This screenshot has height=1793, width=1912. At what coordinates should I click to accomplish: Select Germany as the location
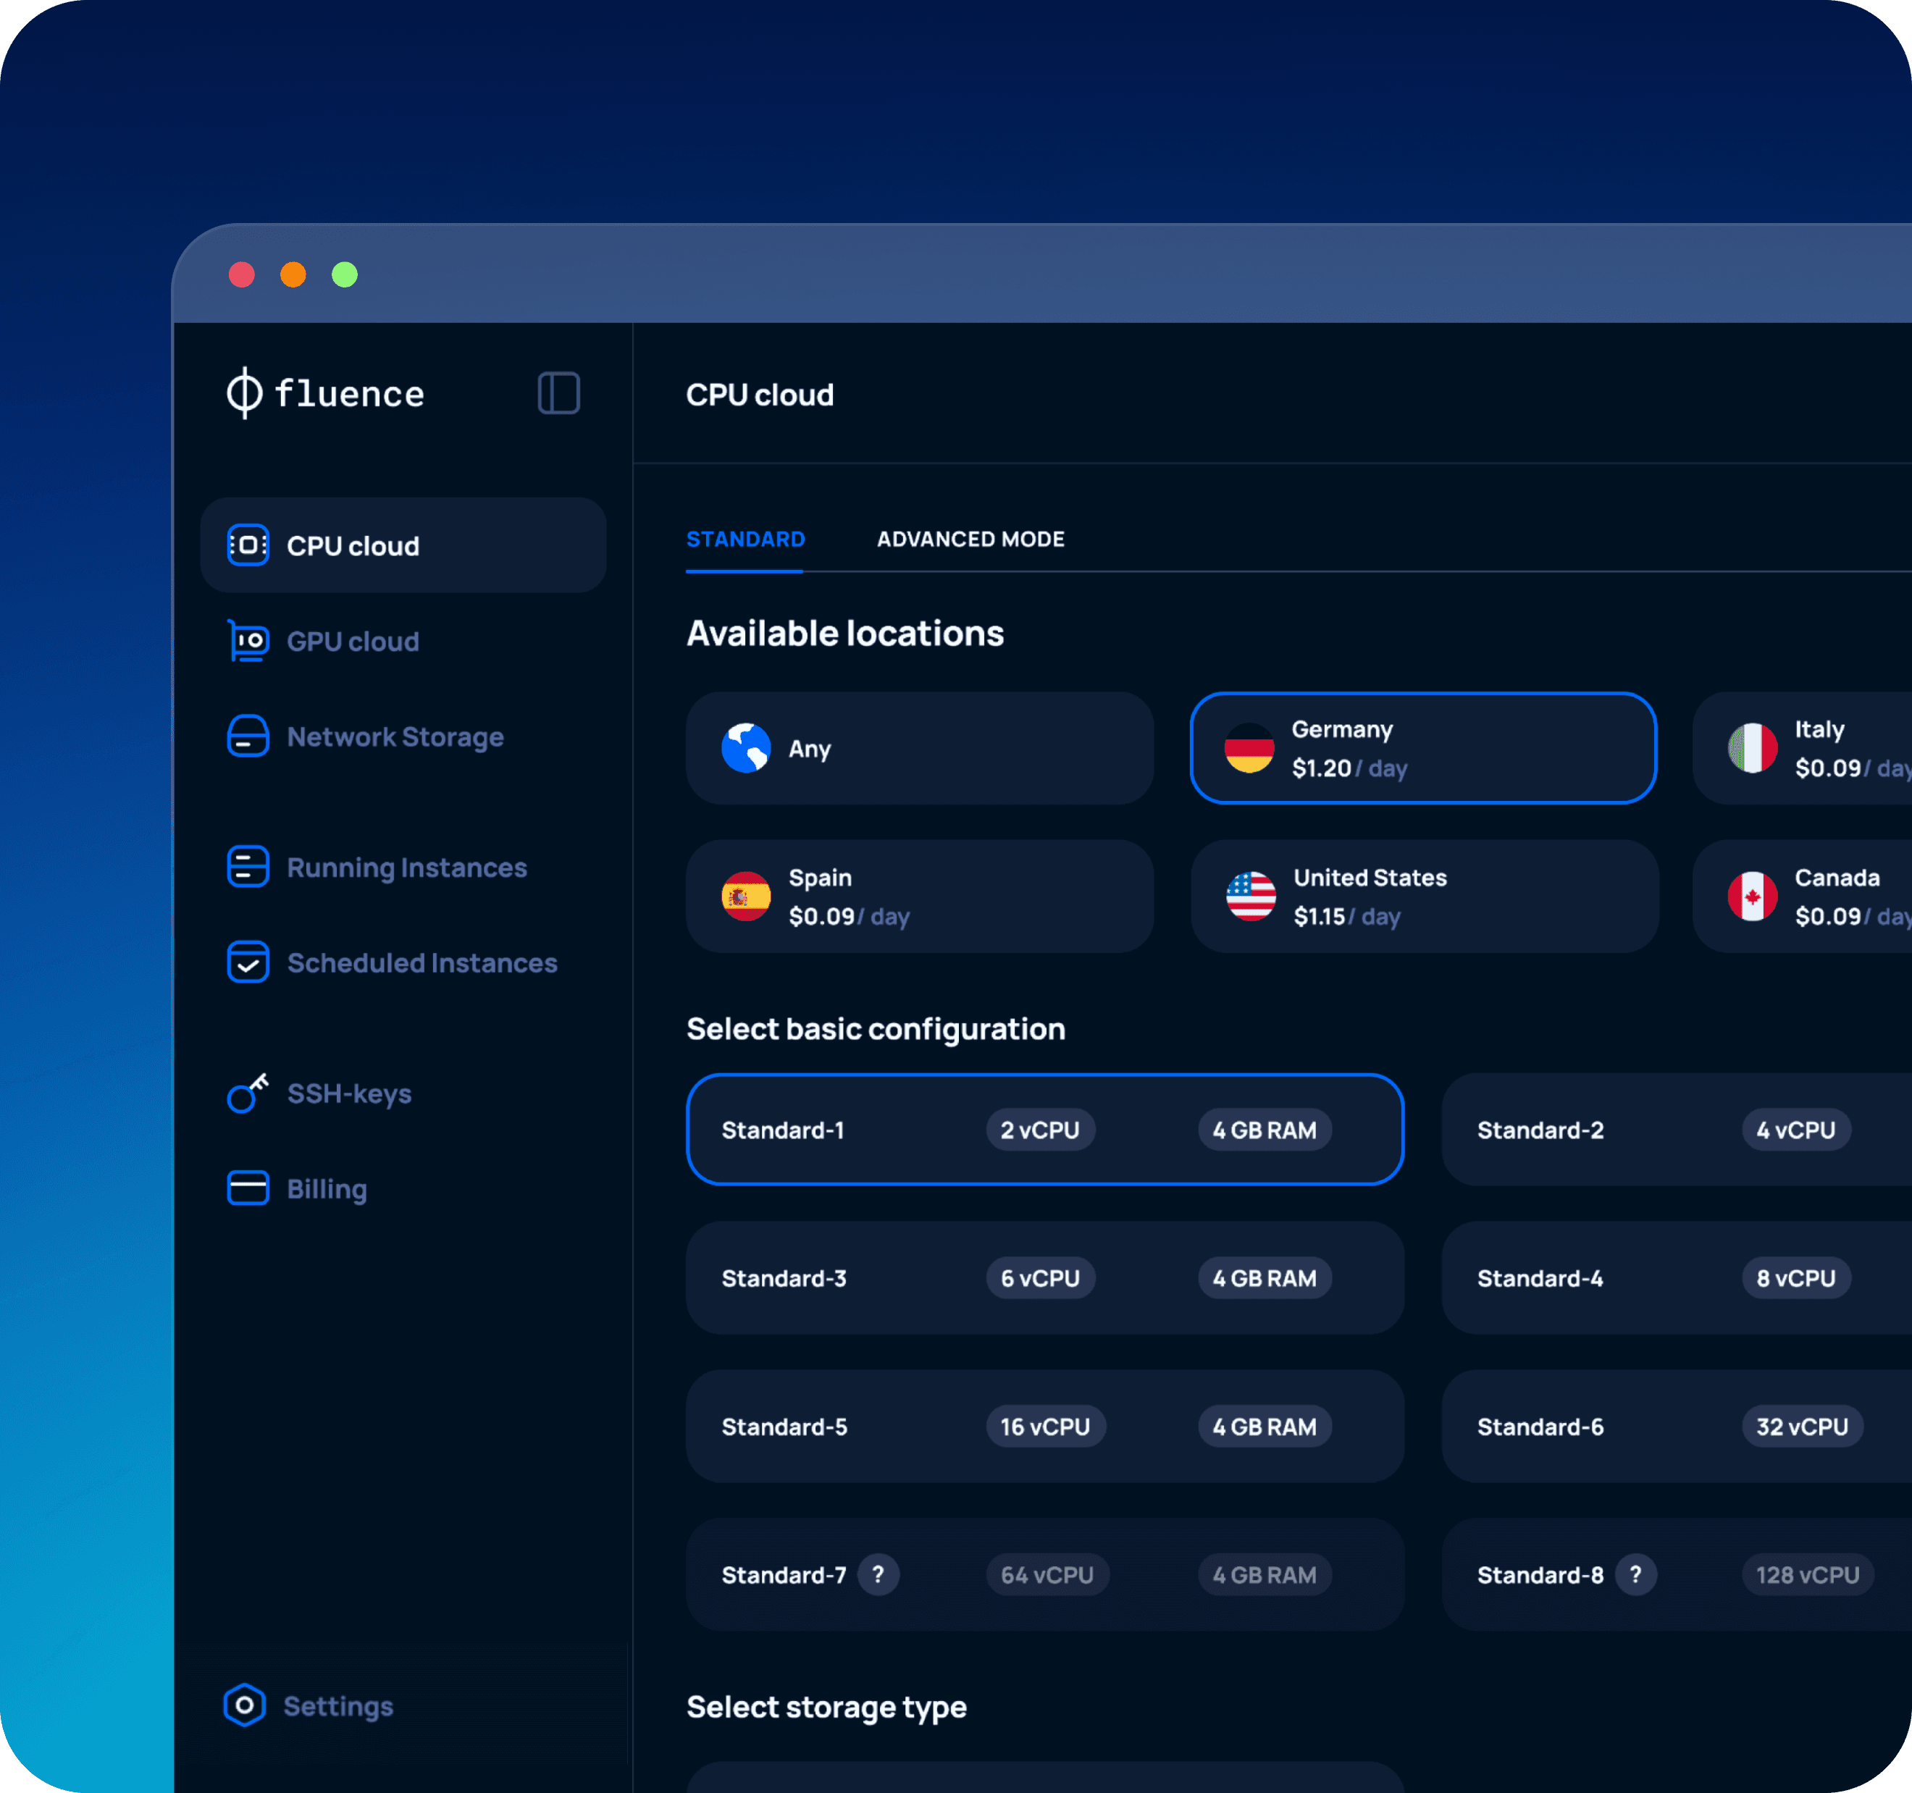point(1423,748)
